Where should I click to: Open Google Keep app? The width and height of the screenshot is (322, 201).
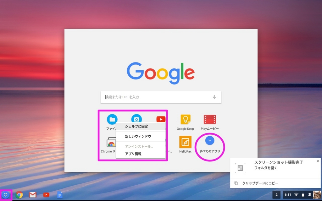point(185,119)
